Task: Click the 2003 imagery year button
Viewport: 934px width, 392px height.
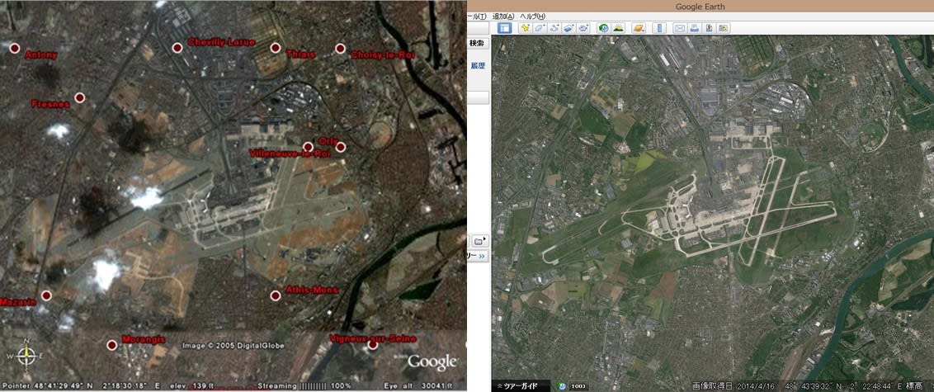Action: [x=578, y=386]
